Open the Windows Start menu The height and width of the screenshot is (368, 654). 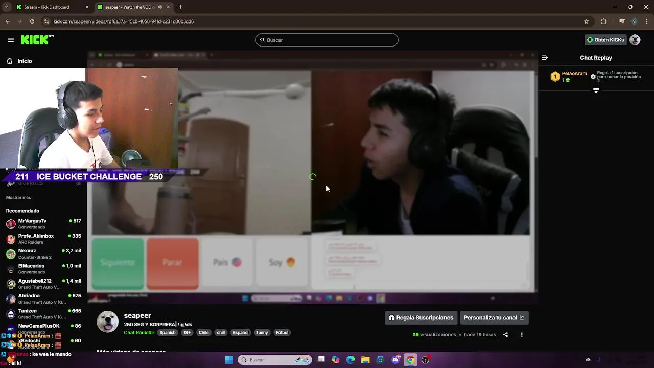click(229, 360)
